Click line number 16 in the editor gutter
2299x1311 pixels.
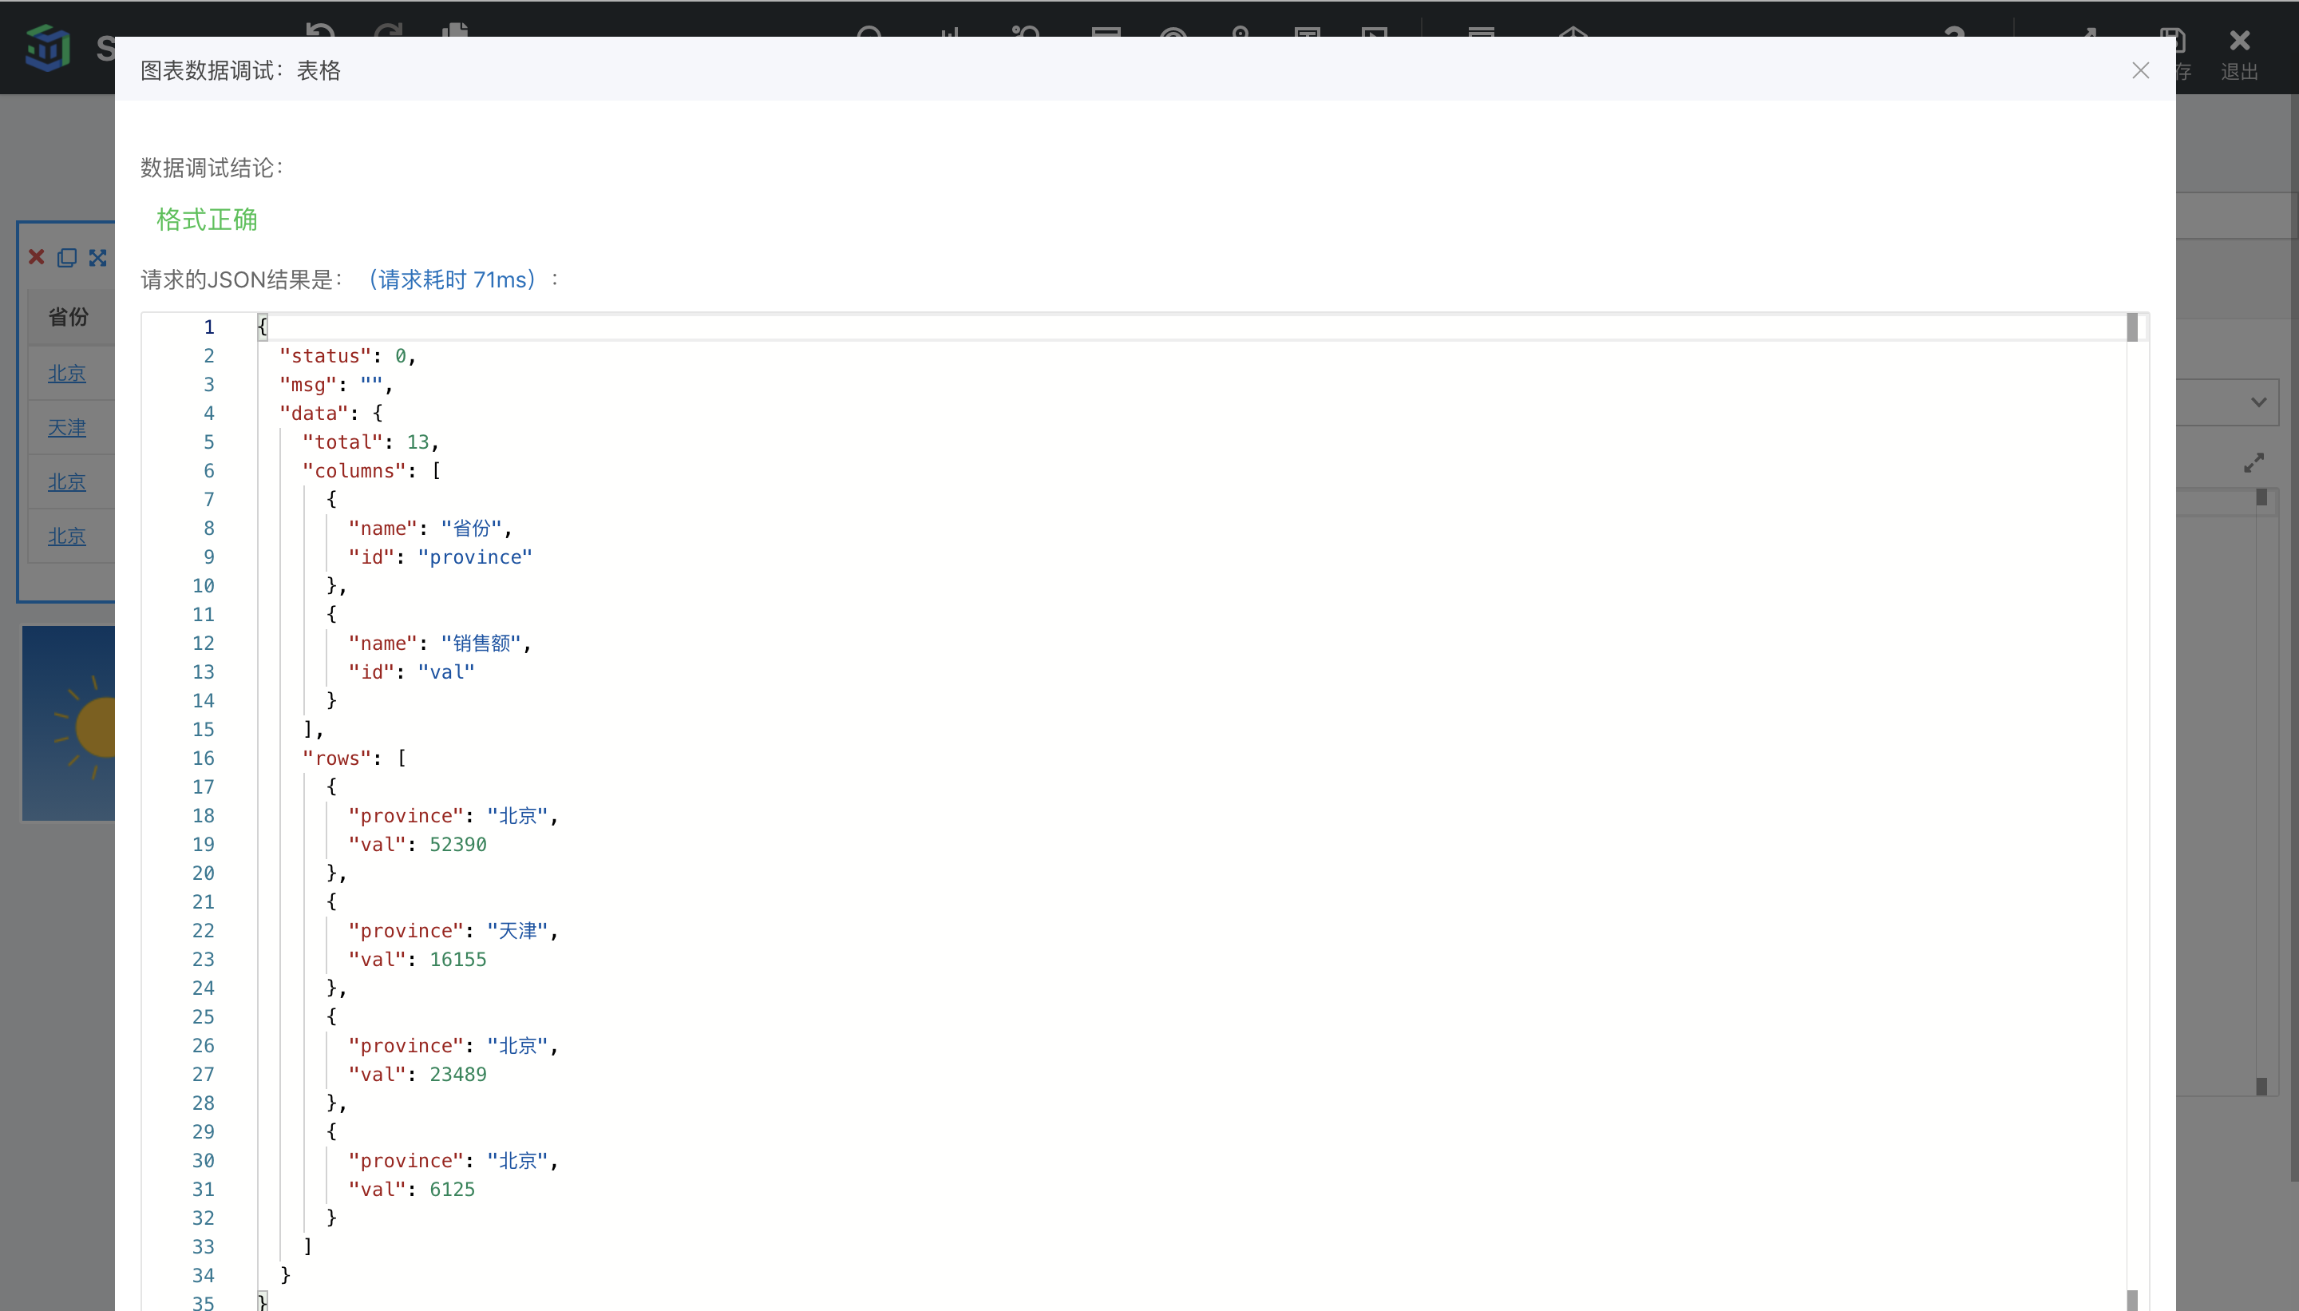click(x=204, y=758)
